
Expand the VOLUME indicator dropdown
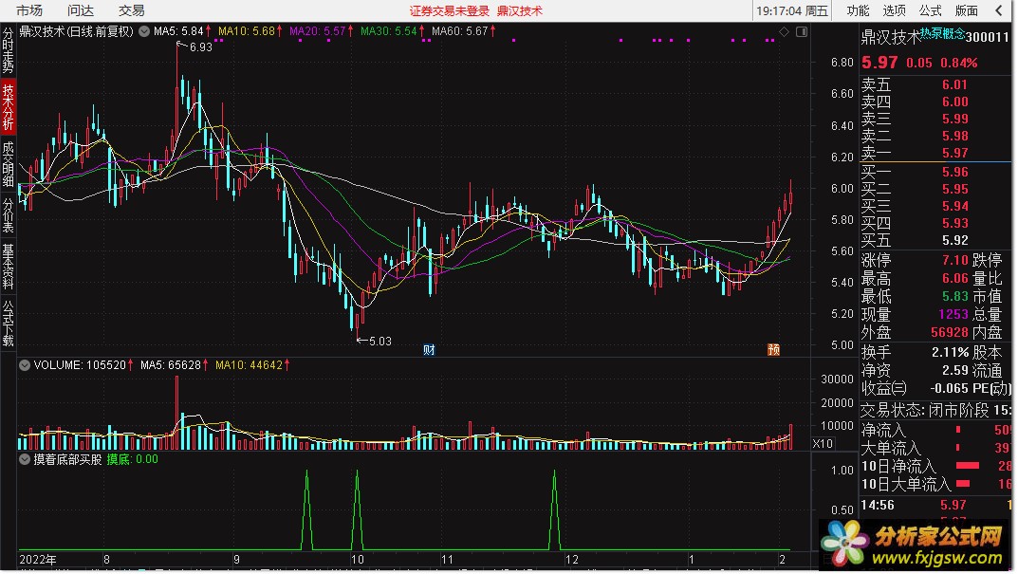coord(25,365)
